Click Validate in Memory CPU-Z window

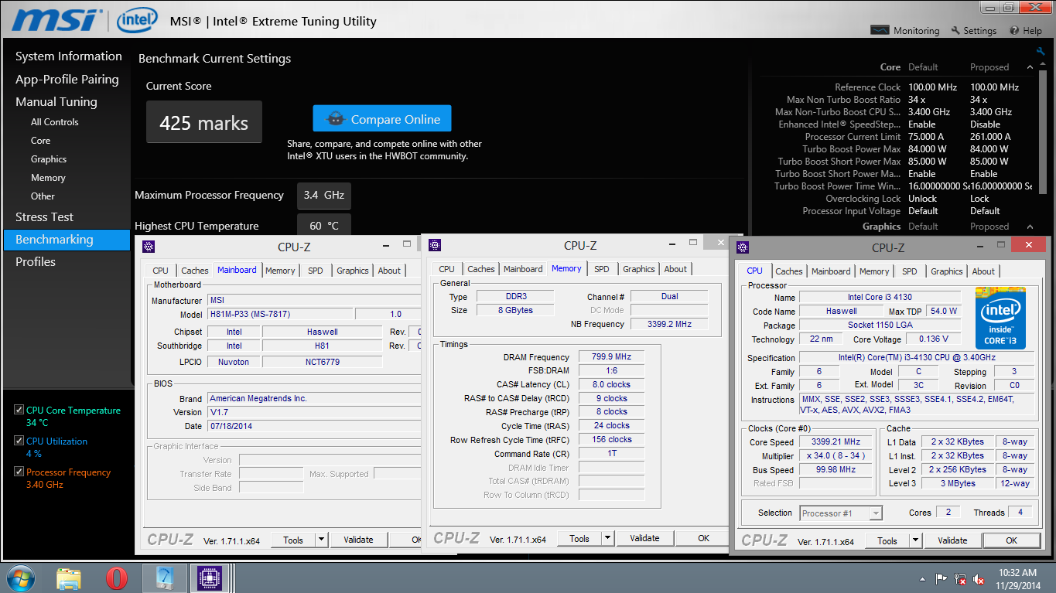click(644, 538)
